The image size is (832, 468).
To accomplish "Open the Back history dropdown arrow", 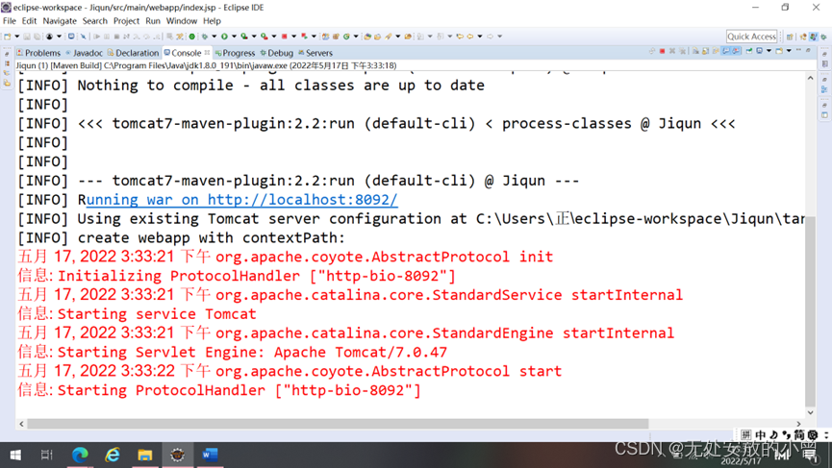I will 480,37.
